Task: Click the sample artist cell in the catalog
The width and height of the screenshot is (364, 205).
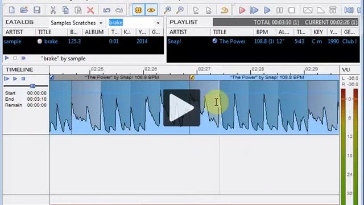Action: pos(13,42)
